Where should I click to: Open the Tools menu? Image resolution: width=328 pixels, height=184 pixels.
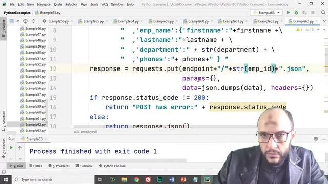click(94, 4)
